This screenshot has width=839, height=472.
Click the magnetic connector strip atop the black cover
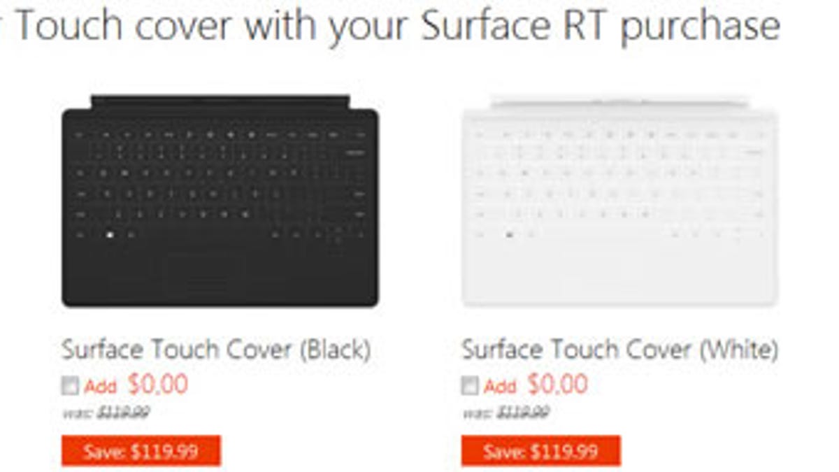tap(220, 101)
